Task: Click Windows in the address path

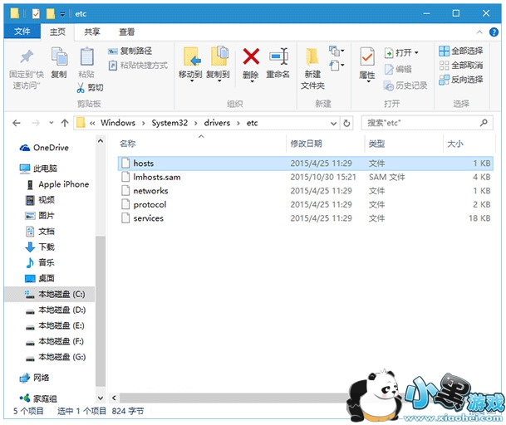Action: 118,123
